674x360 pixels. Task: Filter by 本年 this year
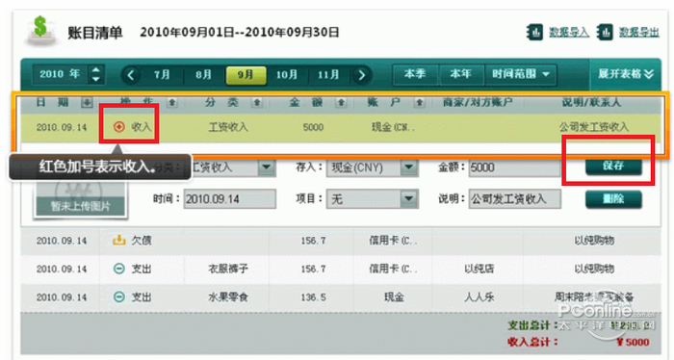[x=461, y=74]
